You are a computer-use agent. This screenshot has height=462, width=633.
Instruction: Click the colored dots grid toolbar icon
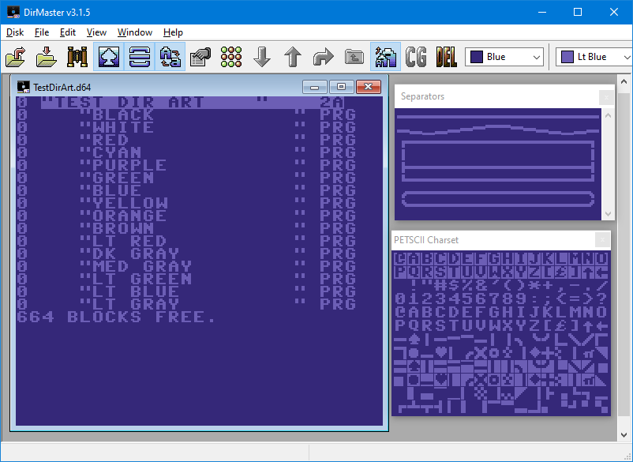pos(231,57)
